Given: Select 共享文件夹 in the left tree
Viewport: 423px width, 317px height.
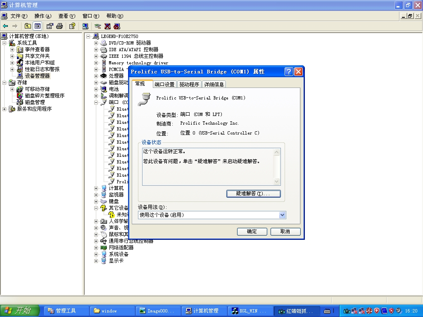Looking at the screenshot, I should click(37, 56).
